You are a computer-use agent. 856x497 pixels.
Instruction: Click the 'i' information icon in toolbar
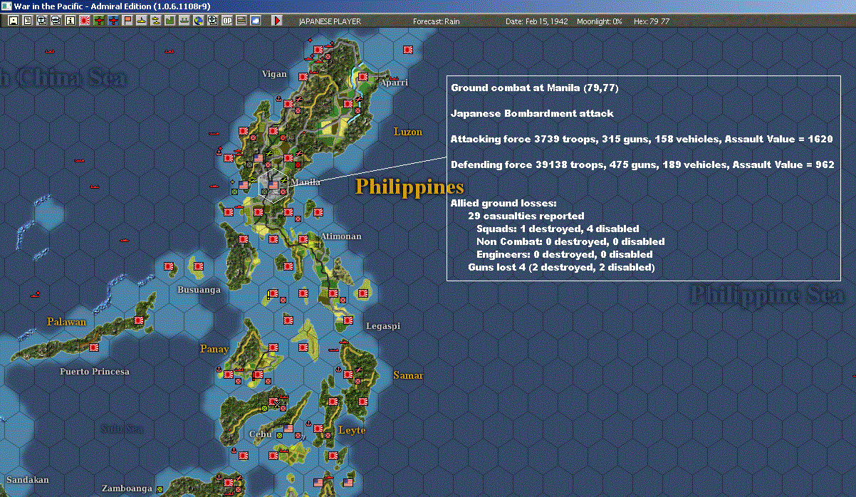[x=70, y=21]
